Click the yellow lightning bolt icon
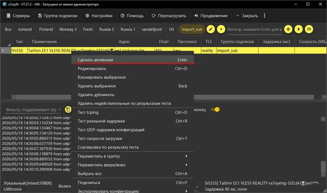This screenshot has height=193, width=327. coord(299,29)
